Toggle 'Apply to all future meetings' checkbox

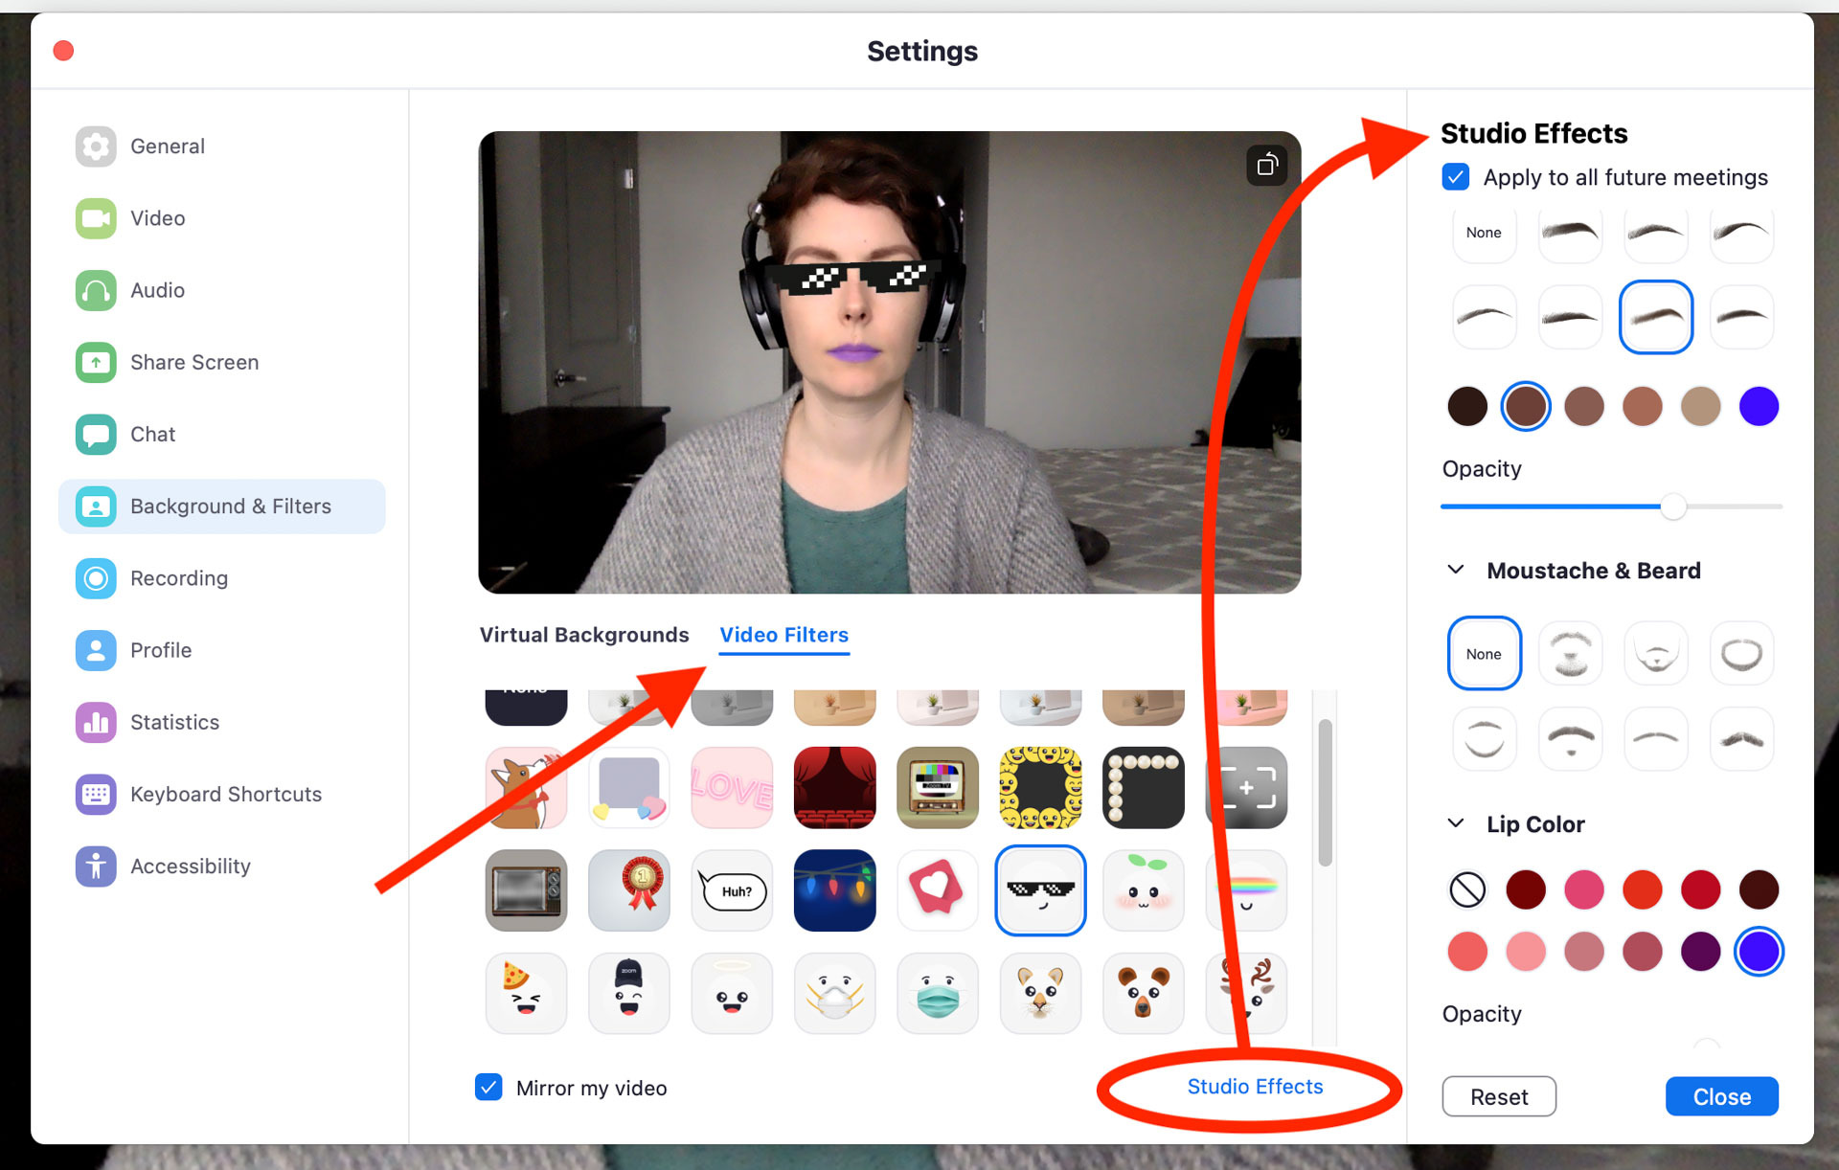[x=1454, y=177]
